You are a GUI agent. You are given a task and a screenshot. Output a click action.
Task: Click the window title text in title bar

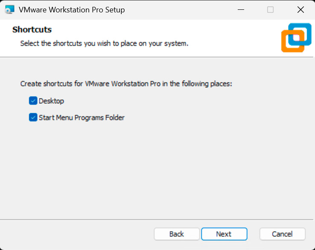point(72,9)
